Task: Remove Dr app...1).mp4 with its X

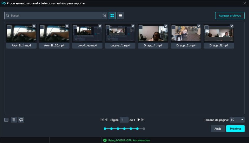Action: click(x=232, y=26)
